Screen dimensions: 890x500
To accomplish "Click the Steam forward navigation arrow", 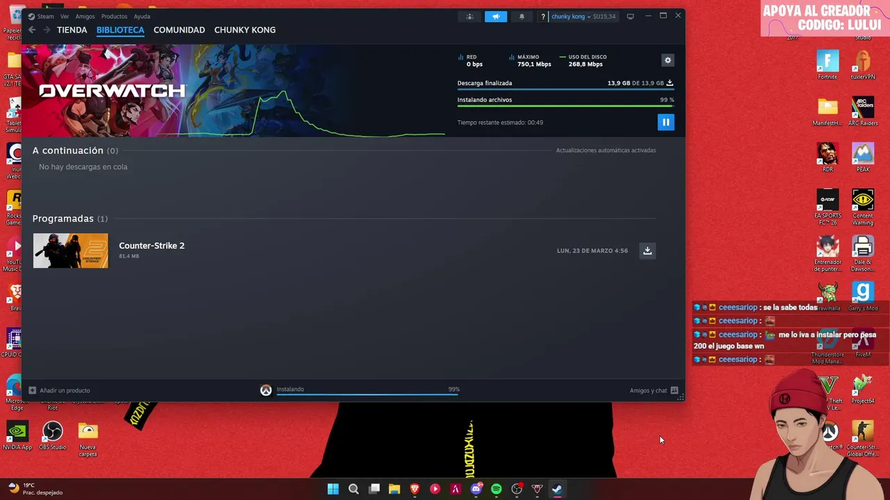I will (47, 30).
